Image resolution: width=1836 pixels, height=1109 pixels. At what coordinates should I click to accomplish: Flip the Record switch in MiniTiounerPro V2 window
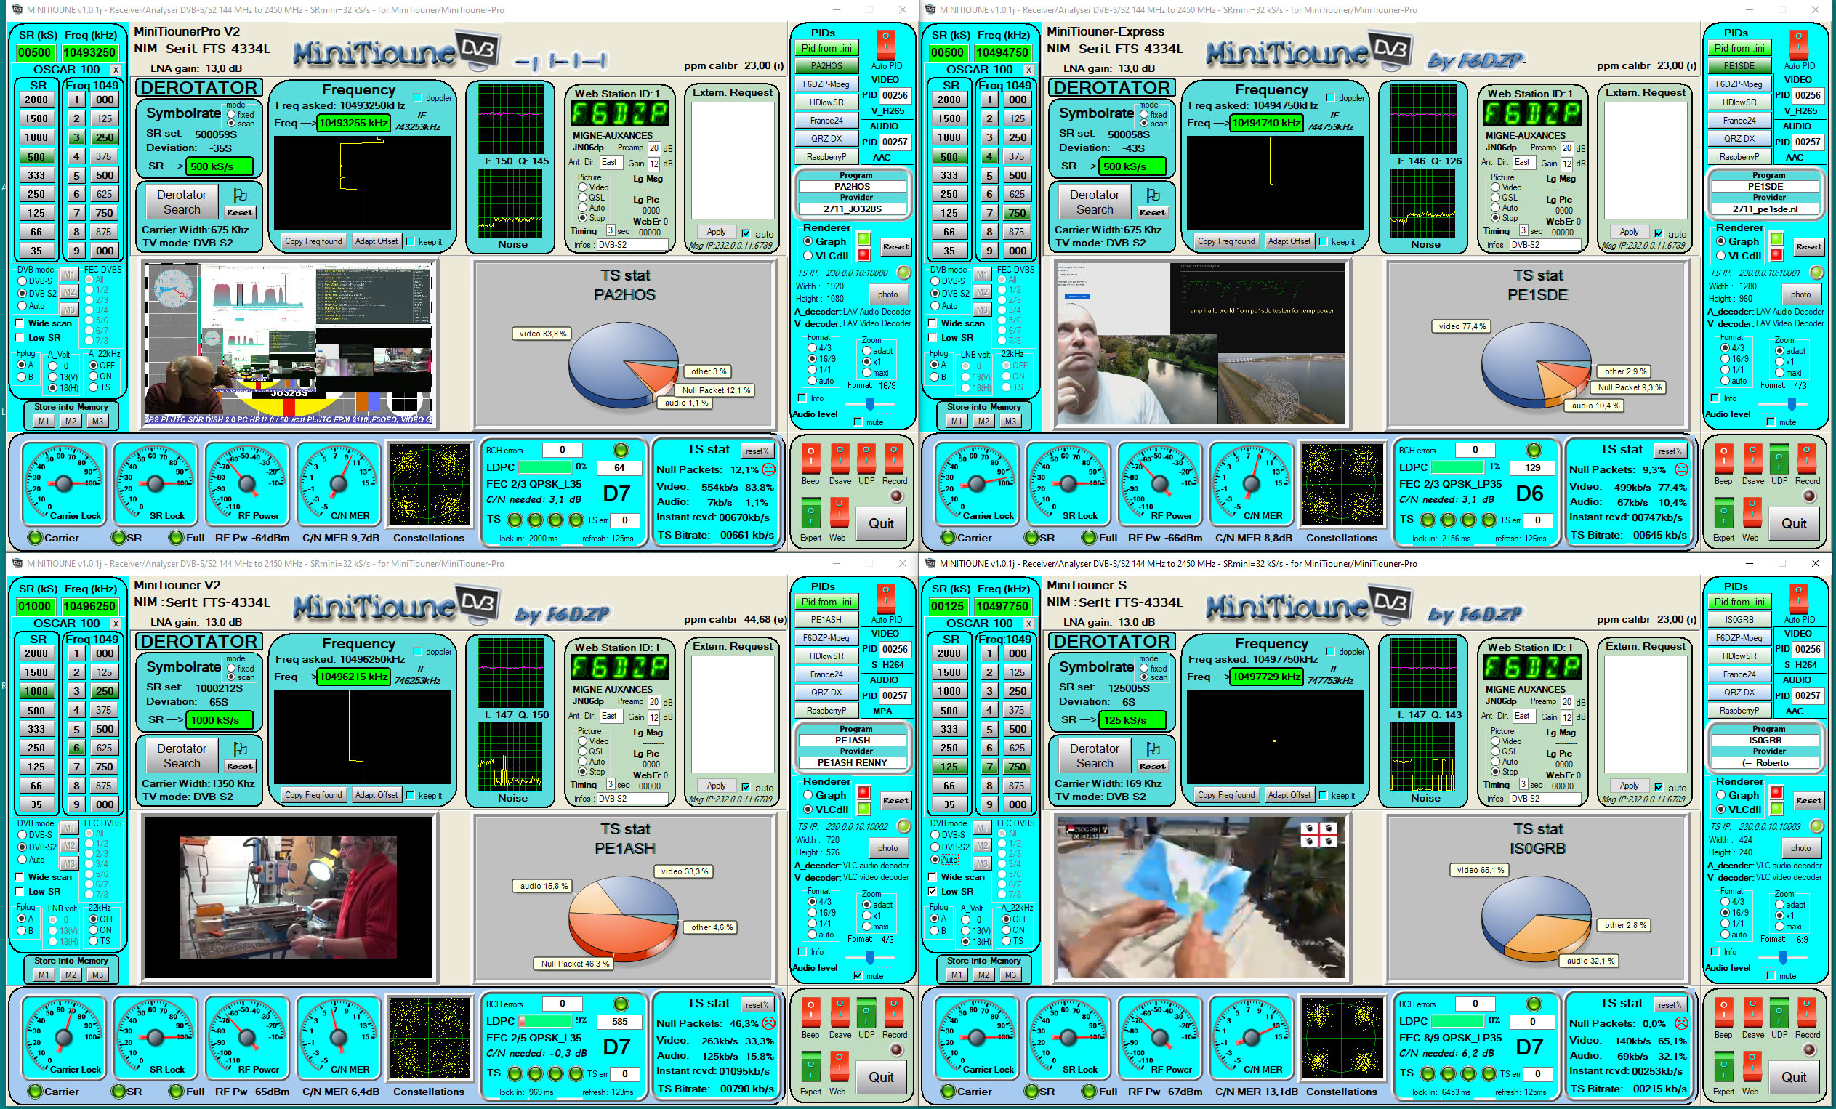pos(894,459)
